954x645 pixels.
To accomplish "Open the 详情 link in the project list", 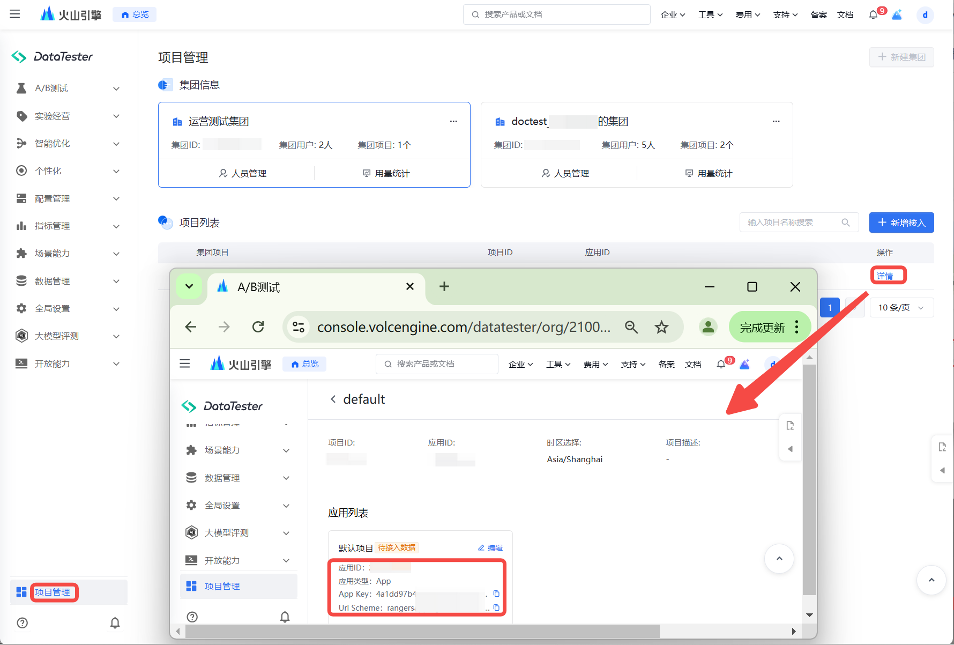I will 885,276.
